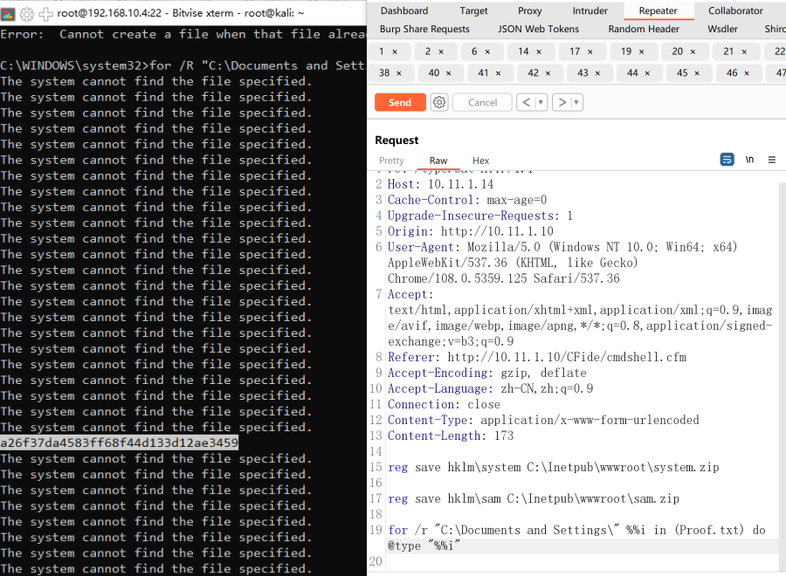Click the Bitvise xterm app icon
The width and height of the screenshot is (786, 576).
coord(8,14)
